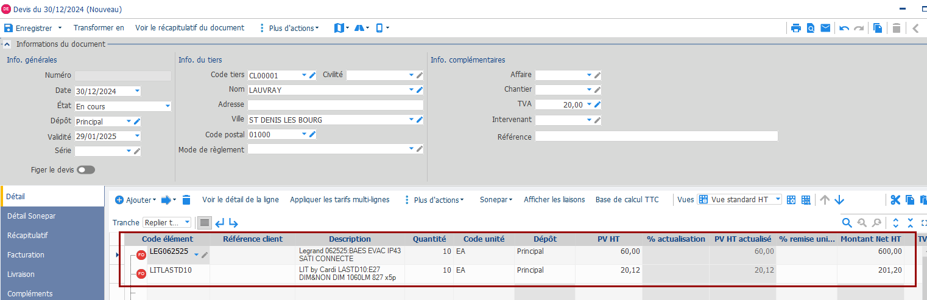Edit the Code tiers with the pencil icon
Image resolution: width=927 pixels, height=300 pixels.
pos(312,75)
